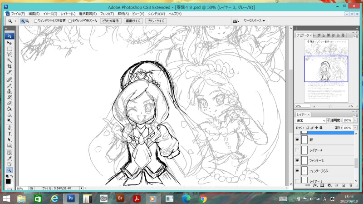Collapse right panel dock to icons

pyautogui.click(x=357, y=28)
